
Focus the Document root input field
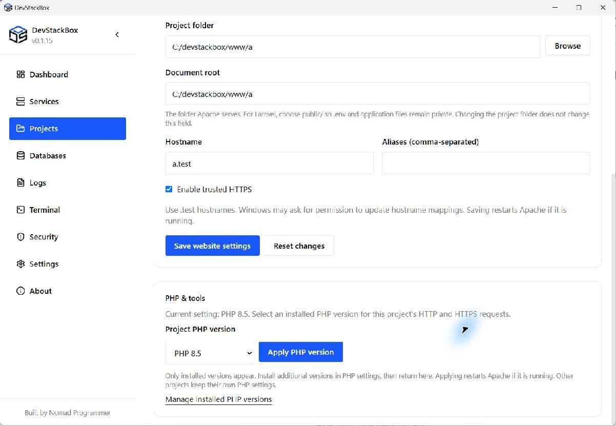coord(378,94)
